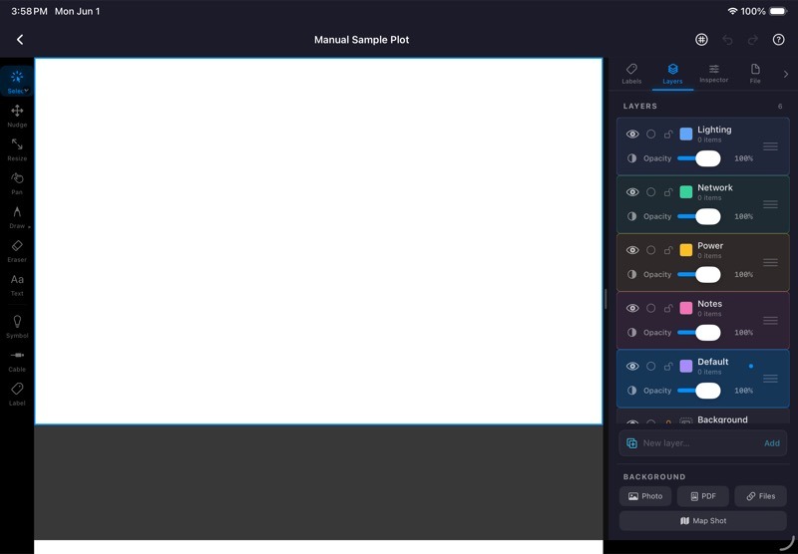
Task: Click the undo arrow icon
Action: point(727,40)
